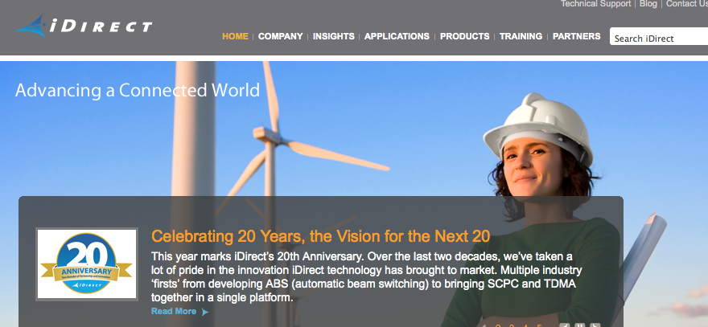Open the Celebrating 20 Years headline

(x=320, y=236)
